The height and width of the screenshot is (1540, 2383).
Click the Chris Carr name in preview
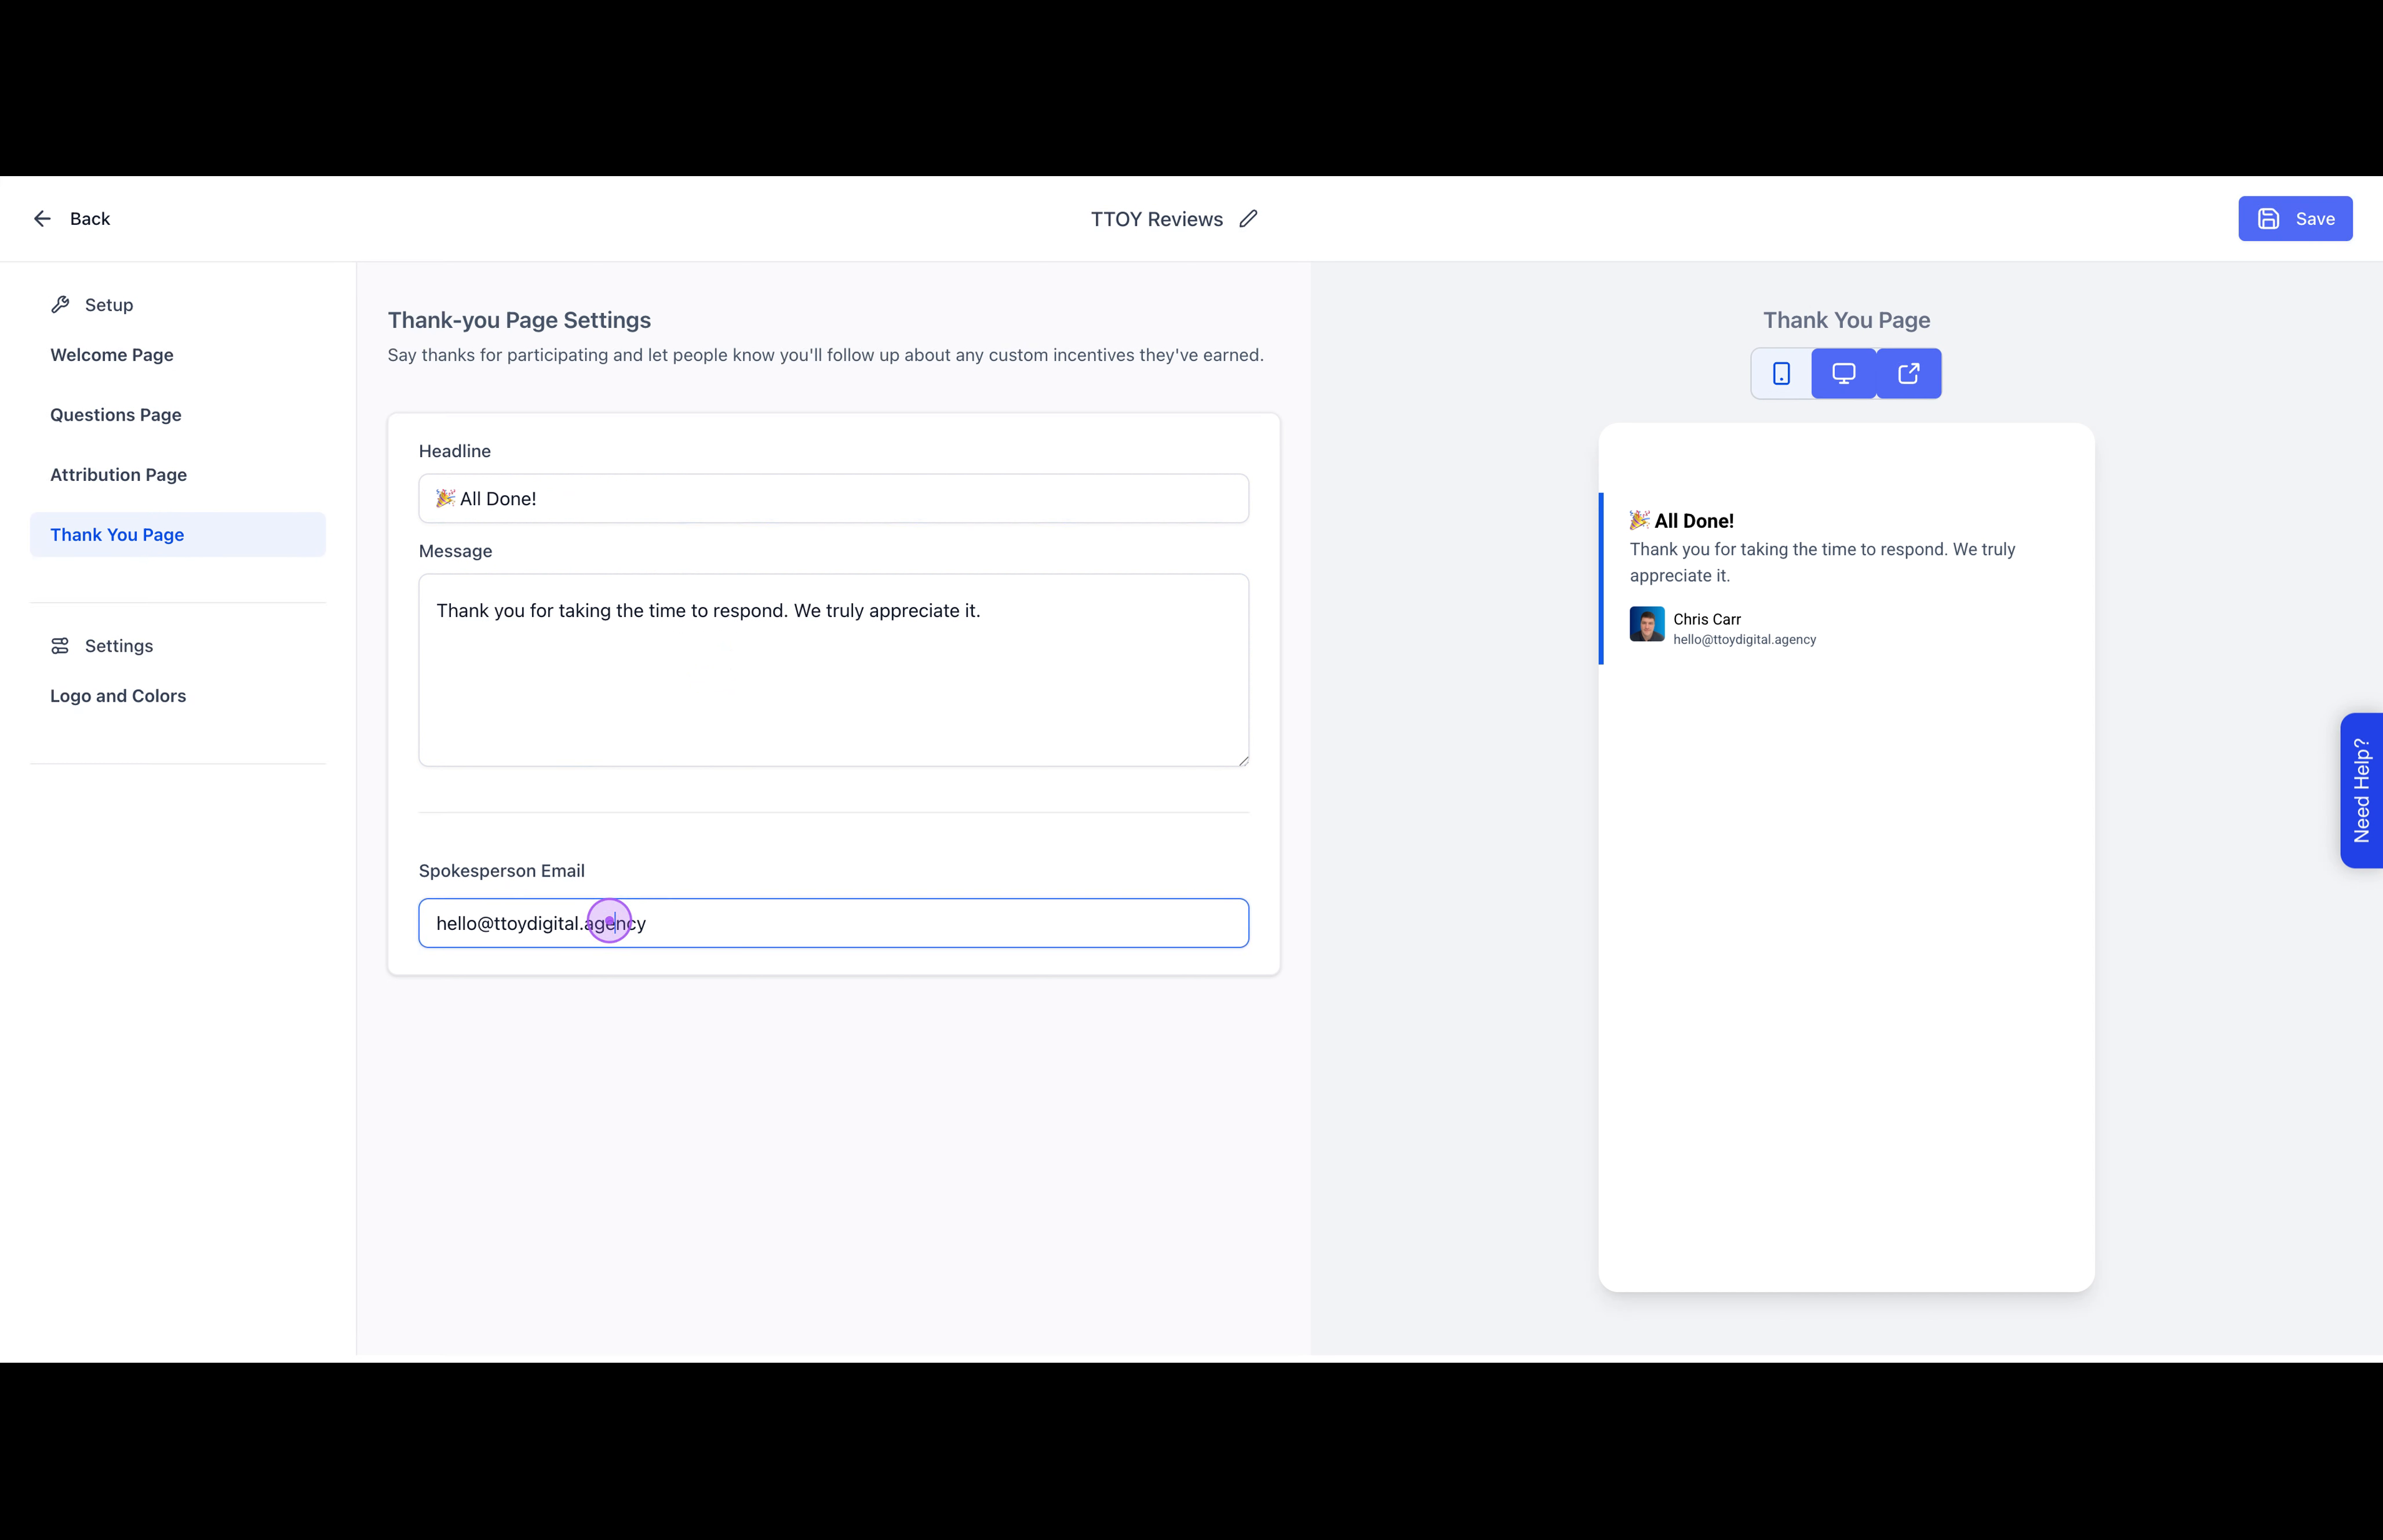click(x=1707, y=619)
